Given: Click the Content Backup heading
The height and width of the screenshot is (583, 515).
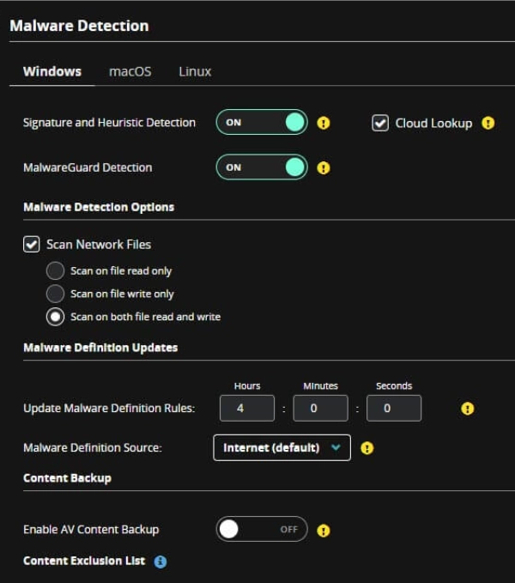Looking at the screenshot, I should pyautogui.click(x=67, y=478).
